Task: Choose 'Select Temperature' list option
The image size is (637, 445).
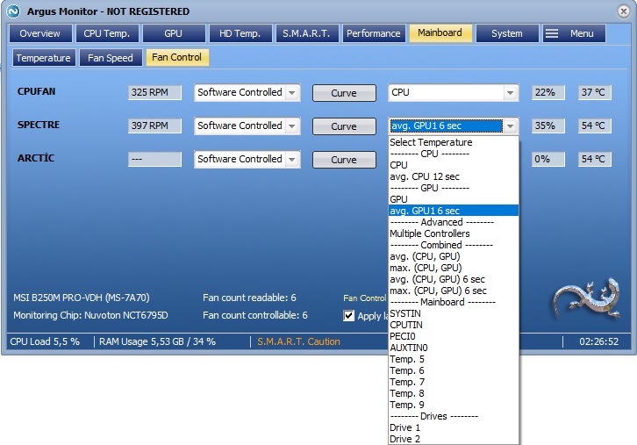Action: pyautogui.click(x=454, y=142)
